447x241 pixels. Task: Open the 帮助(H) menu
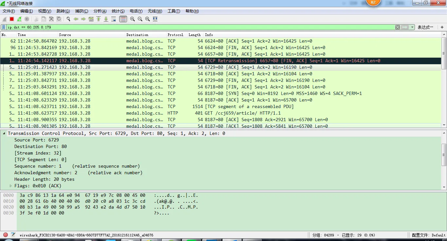click(192, 11)
